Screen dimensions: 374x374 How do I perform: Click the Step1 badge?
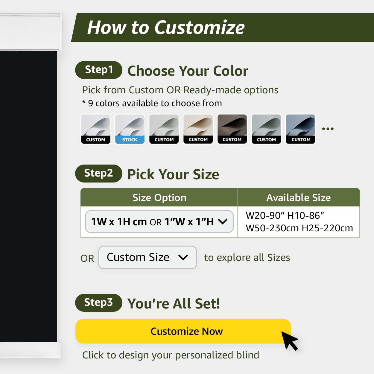pos(99,70)
